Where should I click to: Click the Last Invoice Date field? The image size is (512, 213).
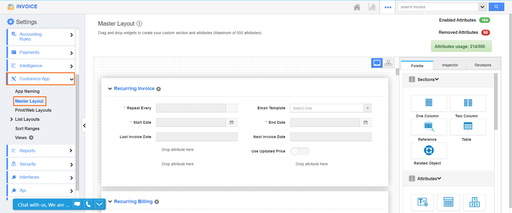(196, 137)
